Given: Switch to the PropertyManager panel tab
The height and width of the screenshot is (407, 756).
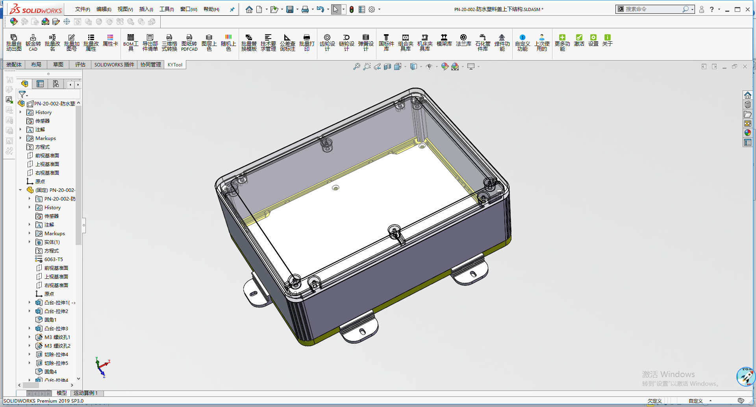Looking at the screenshot, I should click(x=40, y=84).
